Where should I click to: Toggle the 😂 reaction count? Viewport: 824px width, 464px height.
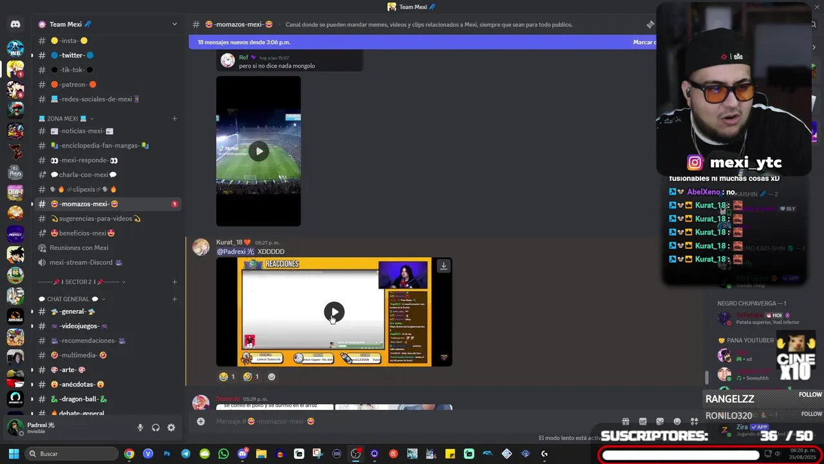coord(227,376)
